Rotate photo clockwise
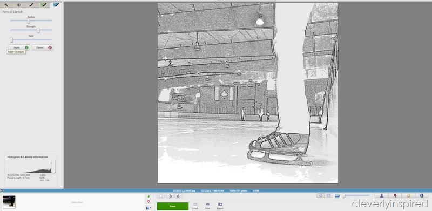432x211 pixels. pyautogui.click(x=178, y=196)
